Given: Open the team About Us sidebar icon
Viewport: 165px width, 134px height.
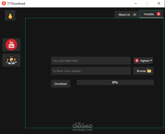Looking at the screenshot, I should (x=11, y=60).
